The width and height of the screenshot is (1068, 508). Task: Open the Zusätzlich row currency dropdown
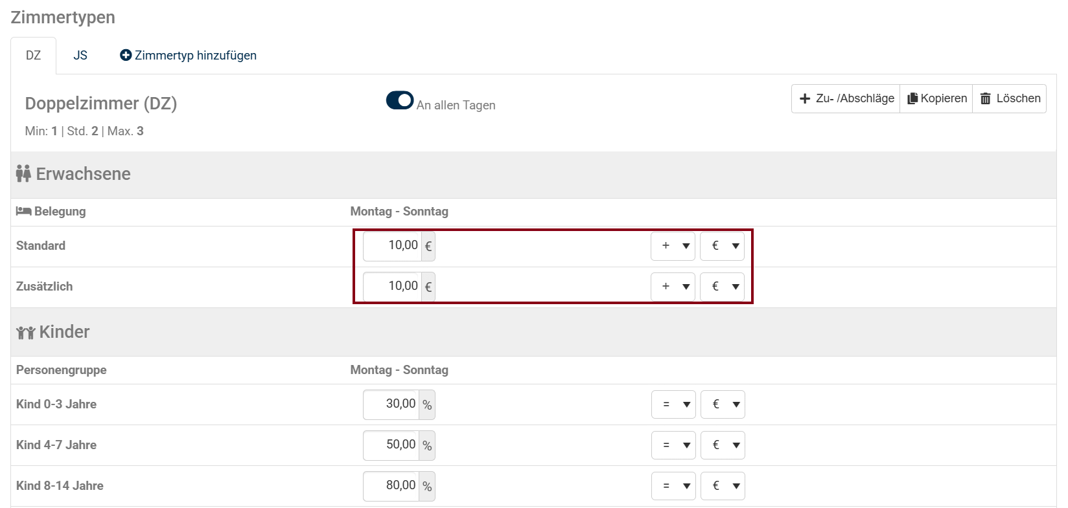tap(722, 287)
